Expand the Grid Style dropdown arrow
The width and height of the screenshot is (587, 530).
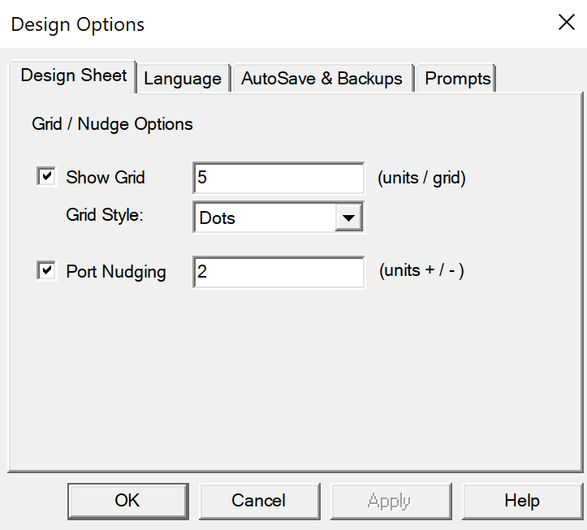(x=348, y=218)
